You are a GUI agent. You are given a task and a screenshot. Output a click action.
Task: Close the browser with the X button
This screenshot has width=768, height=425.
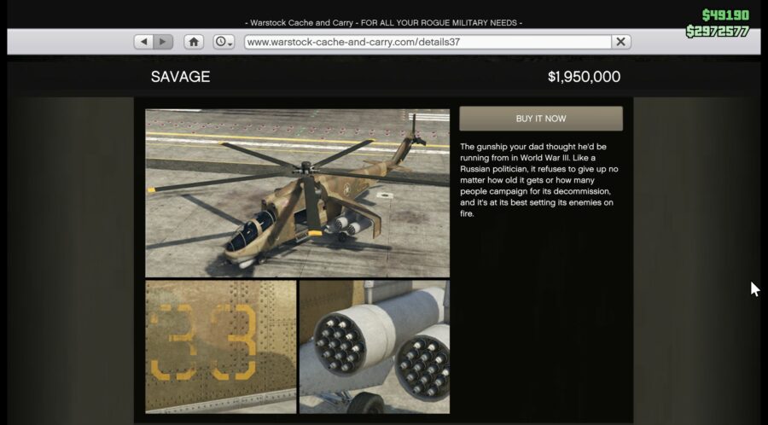(620, 42)
